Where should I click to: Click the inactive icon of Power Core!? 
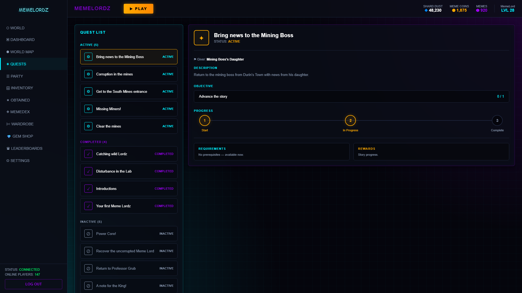[x=88, y=234]
